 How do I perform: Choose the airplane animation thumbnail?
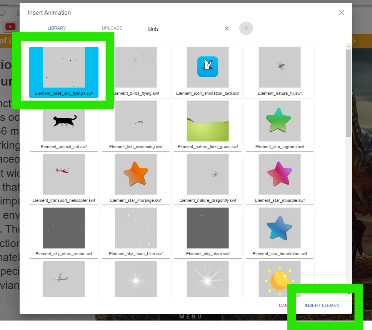(64, 279)
